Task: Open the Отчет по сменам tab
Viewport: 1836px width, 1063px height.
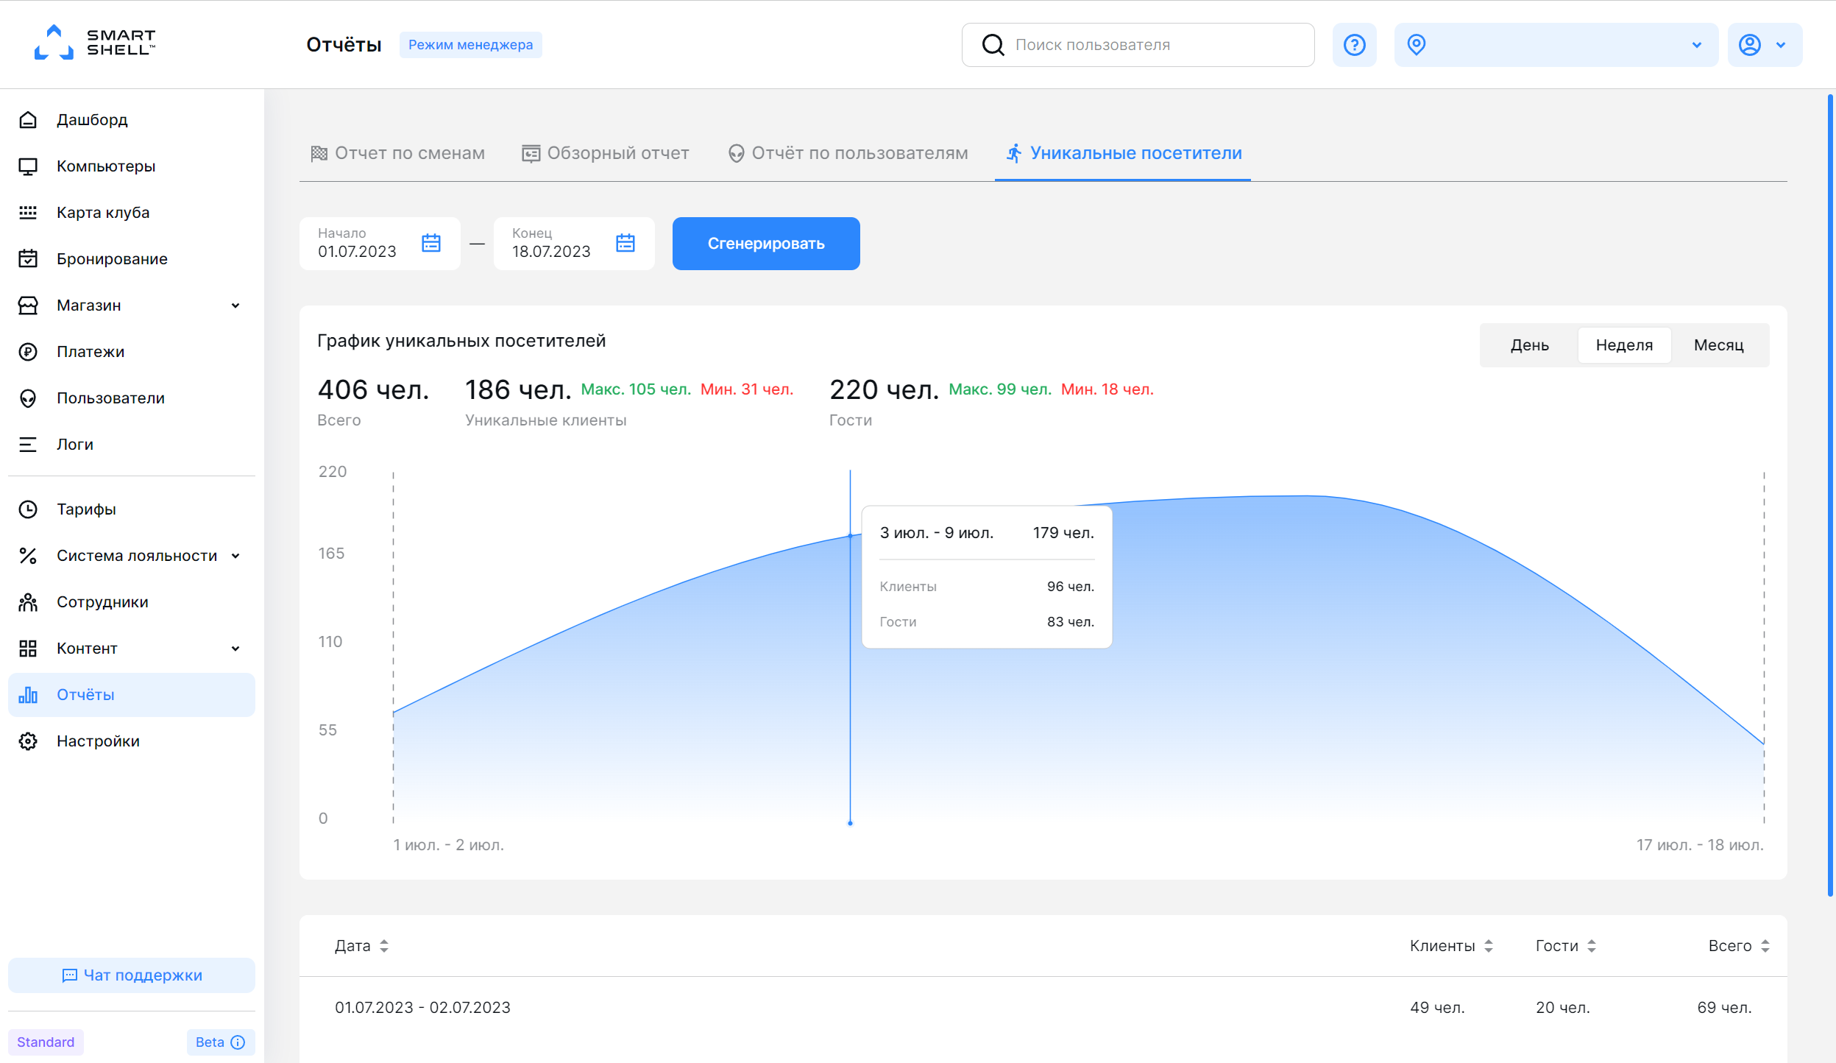Action: point(397,153)
